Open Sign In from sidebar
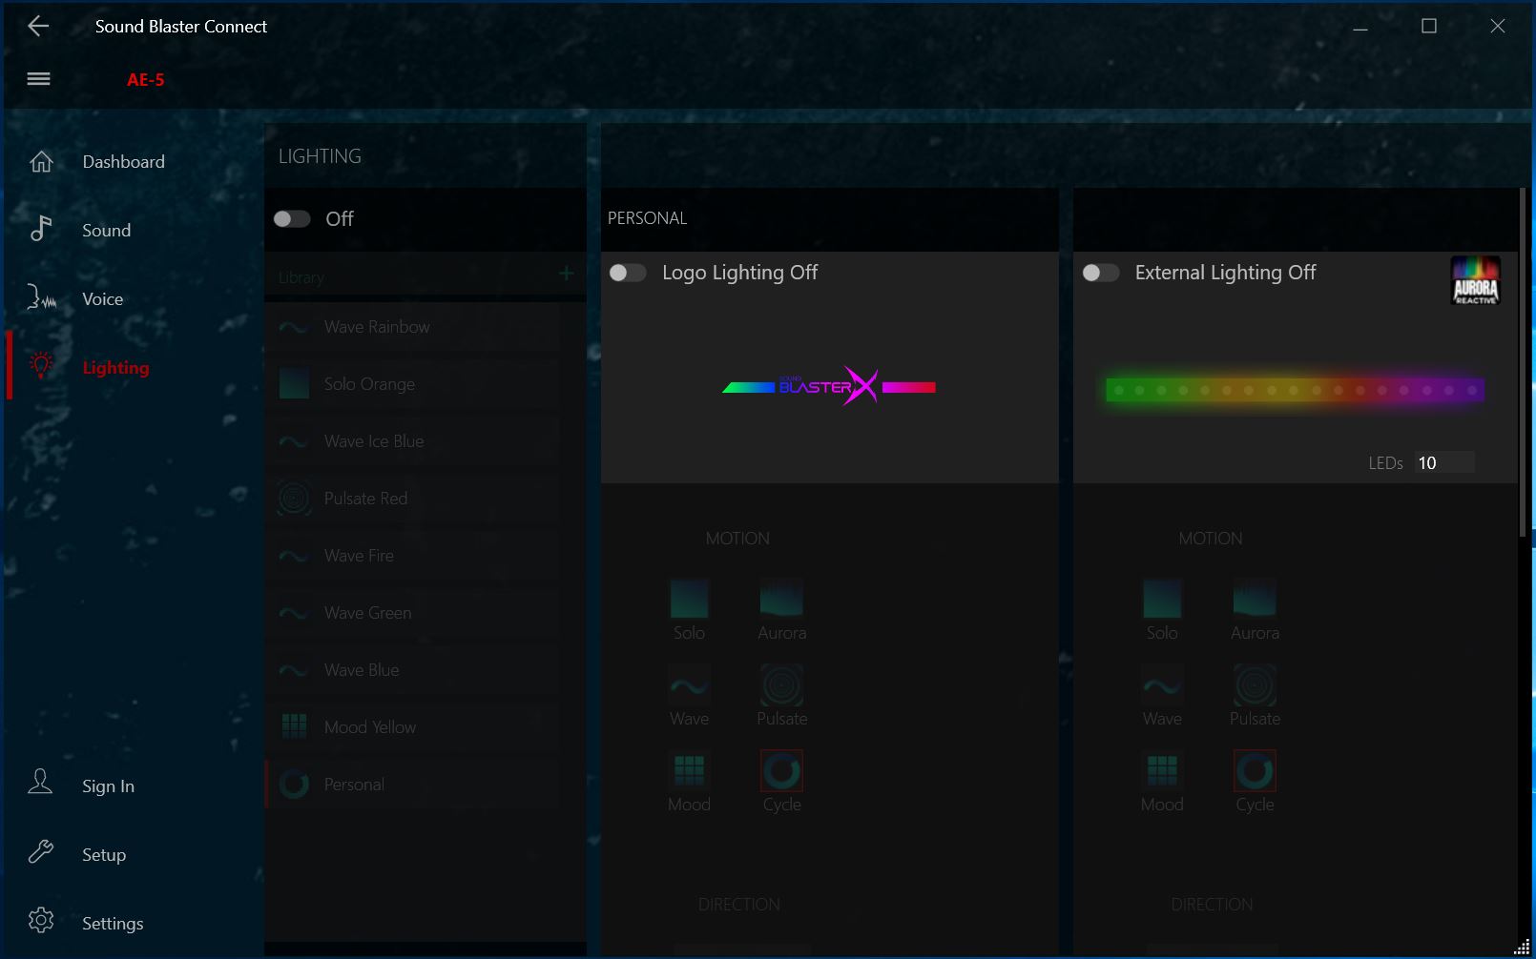This screenshot has height=959, width=1536. (108, 786)
